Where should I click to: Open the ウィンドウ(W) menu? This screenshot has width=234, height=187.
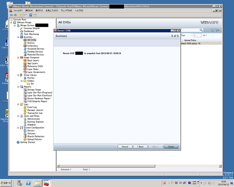coord(66,11)
